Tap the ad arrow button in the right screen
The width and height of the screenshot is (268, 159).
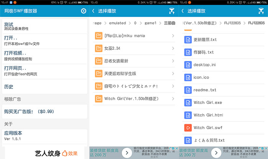click(x=216, y=152)
